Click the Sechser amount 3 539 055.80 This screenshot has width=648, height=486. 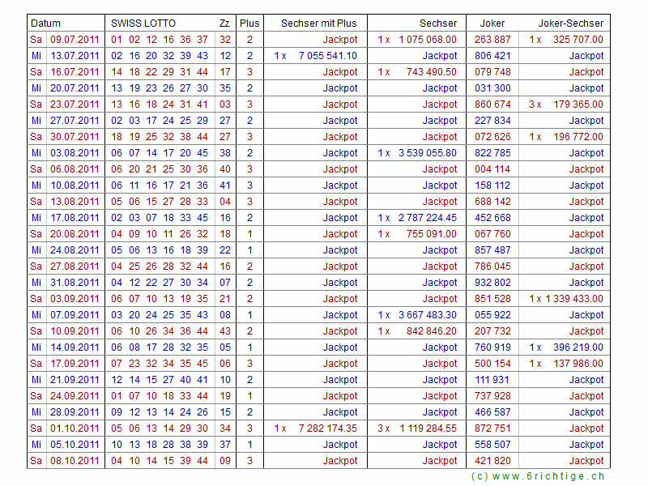[427, 153]
